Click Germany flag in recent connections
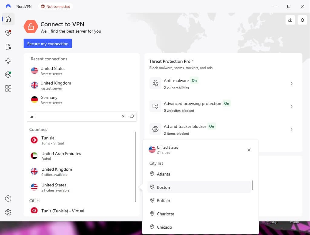The width and height of the screenshot is (310, 235). (35, 100)
